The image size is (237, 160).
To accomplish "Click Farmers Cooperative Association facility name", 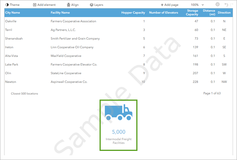I will coord(73,21).
